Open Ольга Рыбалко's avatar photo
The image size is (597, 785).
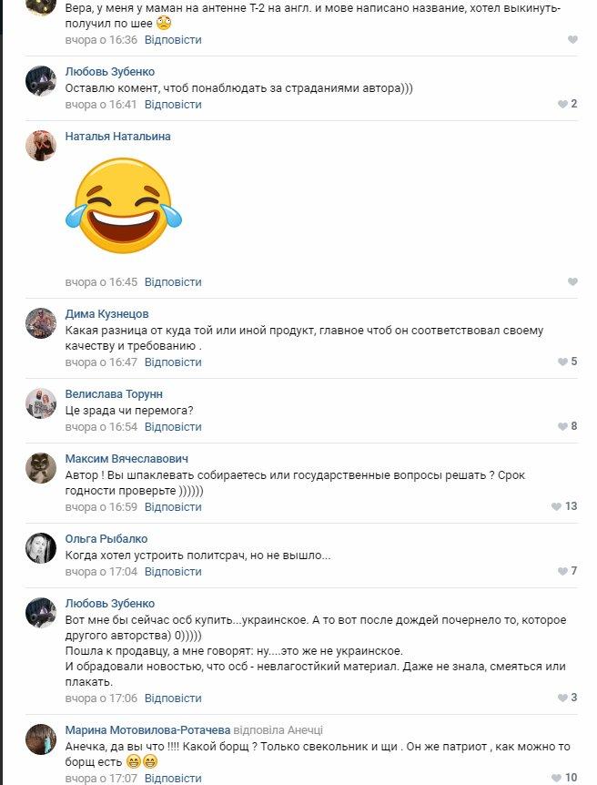click(41, 548)
